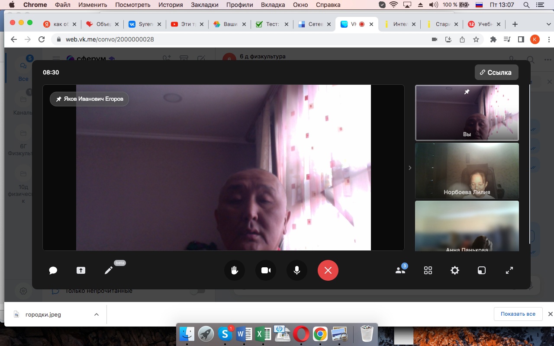Toggle Только непрочитанные switch
Screen dimensions: 554x346
pyautogui.click(x=198, y=291)
